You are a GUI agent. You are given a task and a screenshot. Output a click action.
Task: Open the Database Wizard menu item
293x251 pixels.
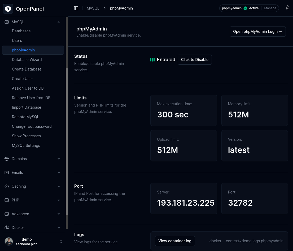tap(27, 60)
